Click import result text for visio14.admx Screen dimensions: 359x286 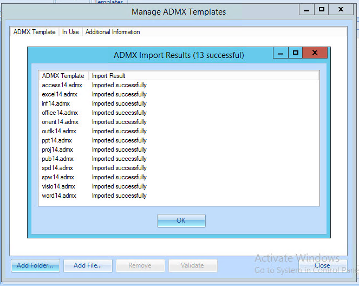(119, 186)
